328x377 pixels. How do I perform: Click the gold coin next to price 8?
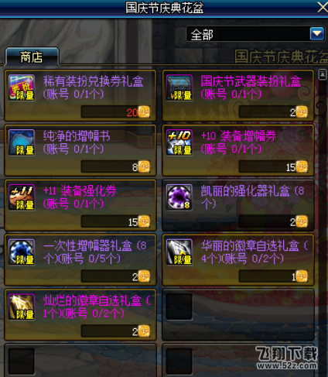pyautogui.click(x=144, y=166)
